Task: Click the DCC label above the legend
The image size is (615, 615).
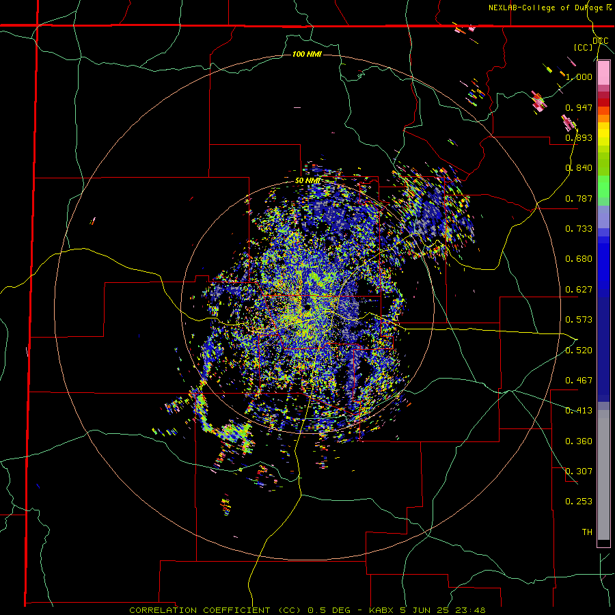Action: [x=601, y=41]
